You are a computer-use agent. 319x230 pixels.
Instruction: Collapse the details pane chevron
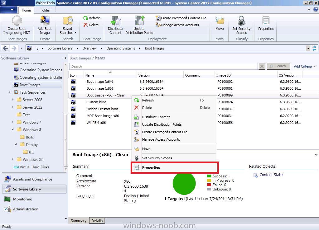point(316,155)
